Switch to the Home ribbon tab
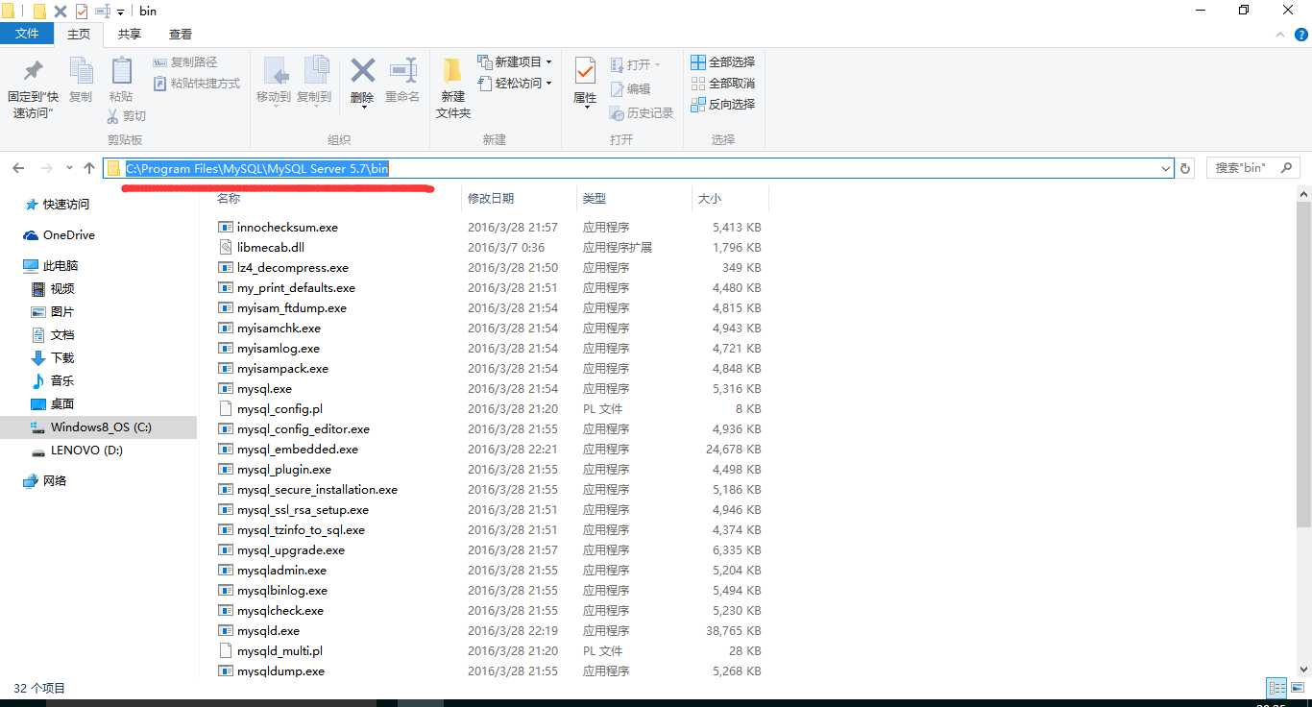 (79, 34)
